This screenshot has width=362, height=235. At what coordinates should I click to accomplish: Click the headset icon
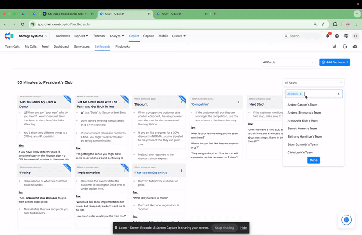(x=345, y=47)
